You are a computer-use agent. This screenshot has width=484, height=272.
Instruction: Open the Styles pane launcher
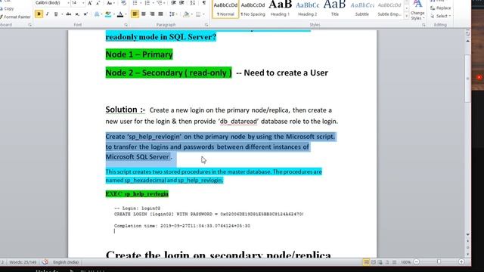423,25
